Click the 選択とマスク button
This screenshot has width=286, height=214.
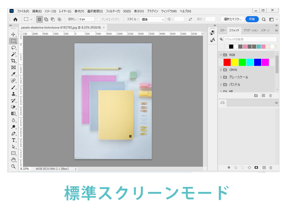click(x=232, y=19)
